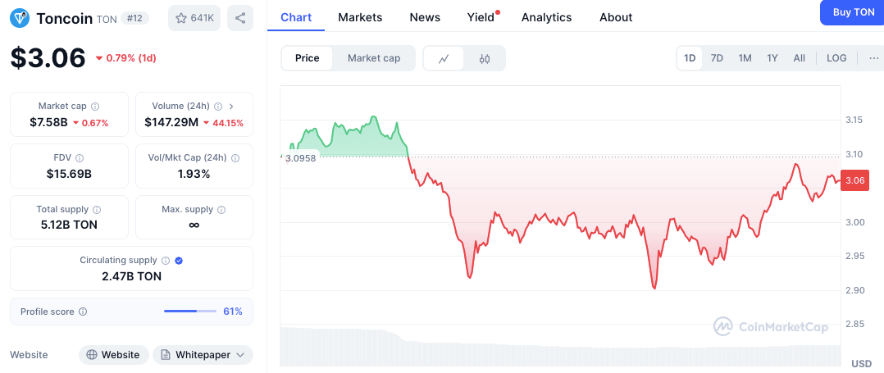Click the share icon next to watchlist

pyautogui.click(x=239, y=17)
